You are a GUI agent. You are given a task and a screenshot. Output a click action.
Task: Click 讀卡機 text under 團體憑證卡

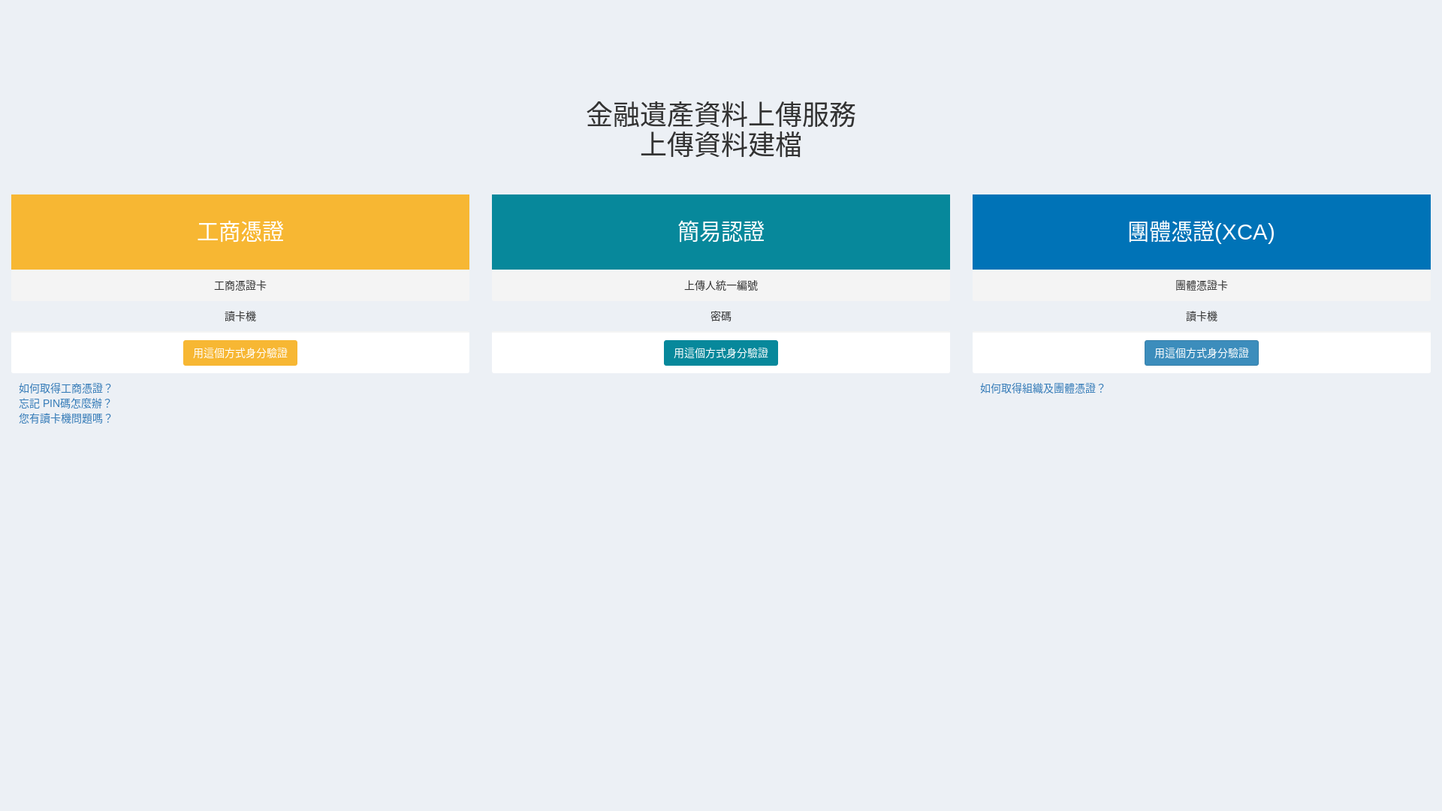1202,316
